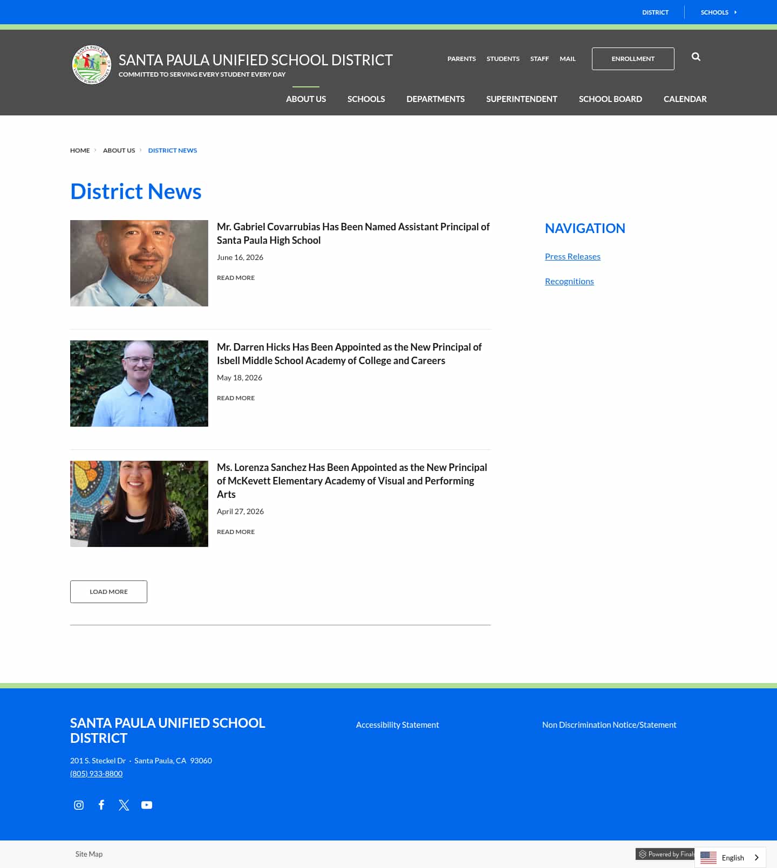Open the Site Map link

pyautogui.click(x=89, y=854)
